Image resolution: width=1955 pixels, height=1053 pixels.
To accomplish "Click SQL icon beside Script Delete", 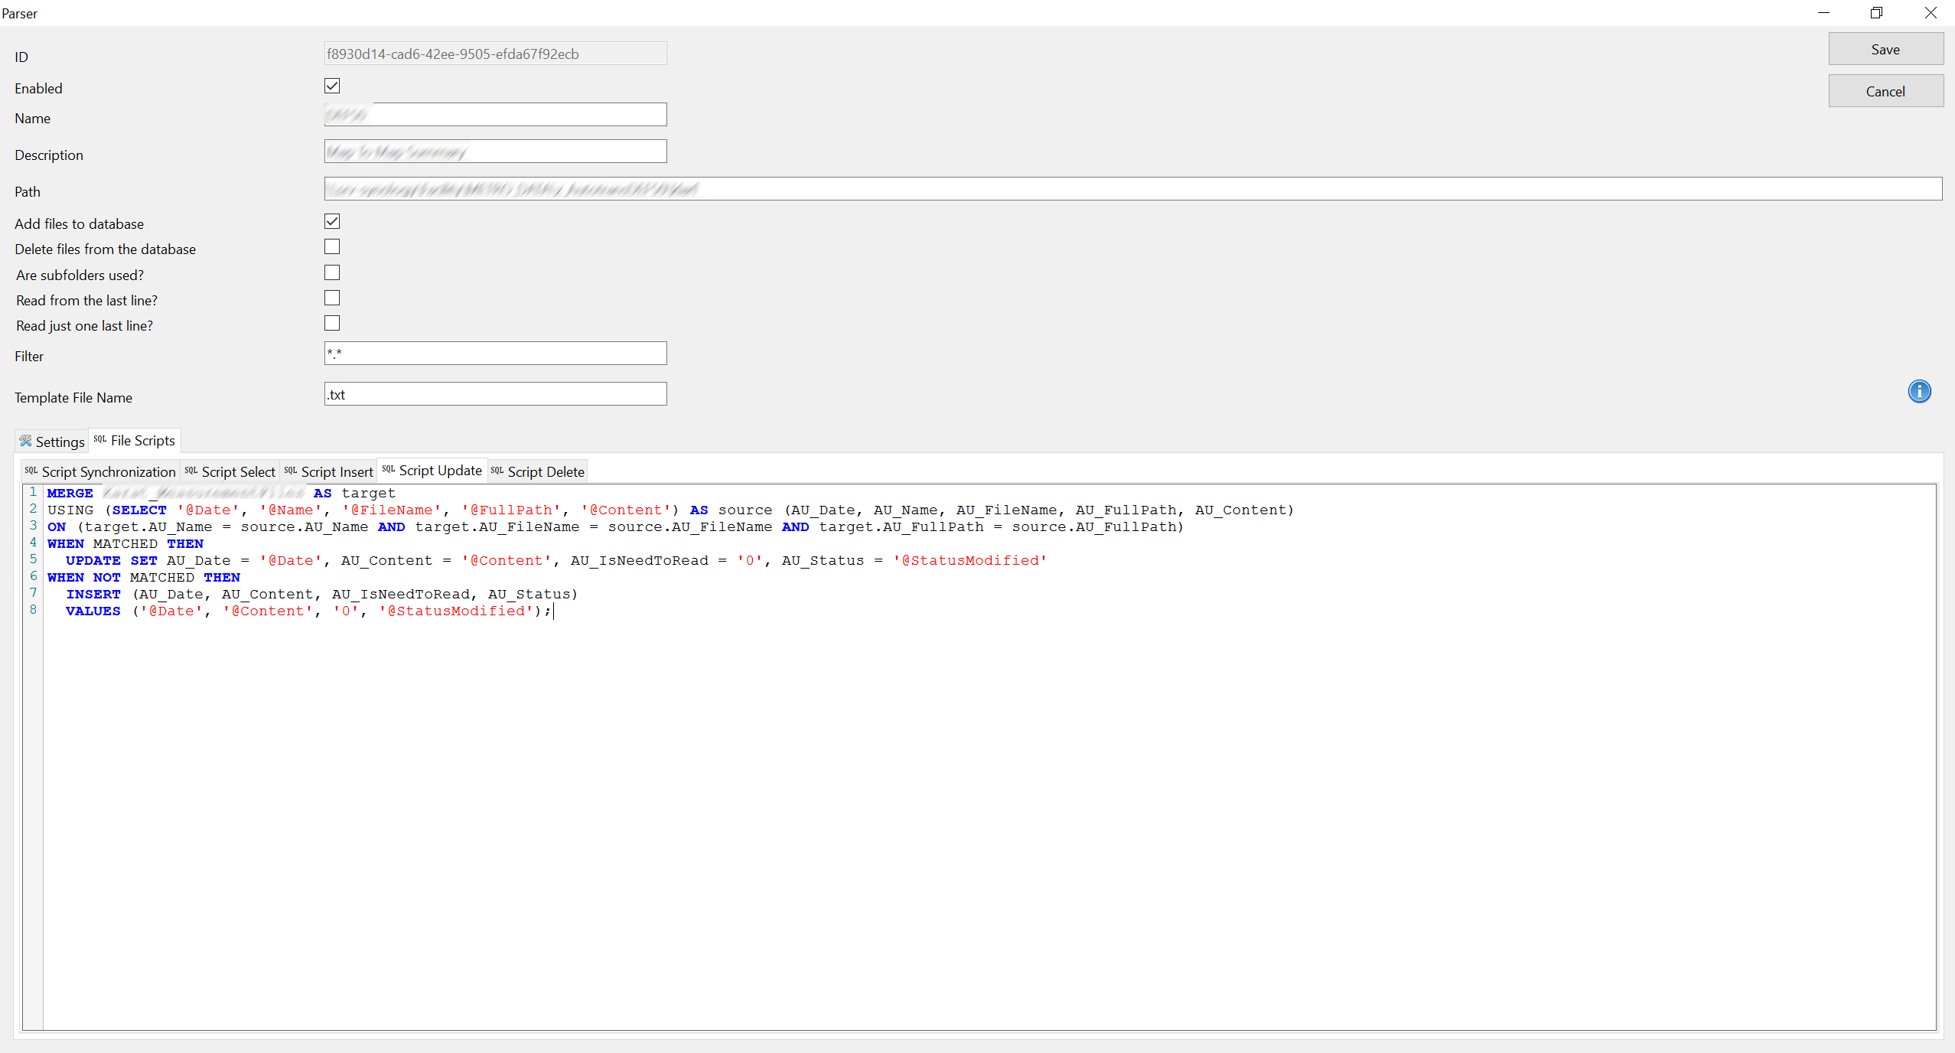I will tap(497, 471).
